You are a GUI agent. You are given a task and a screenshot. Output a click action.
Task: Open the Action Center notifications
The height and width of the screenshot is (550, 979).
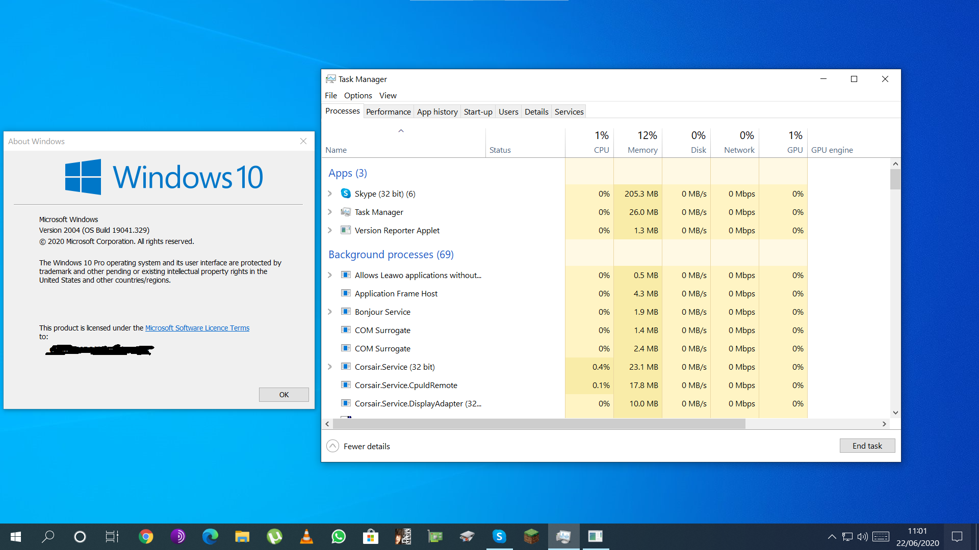(x=957, y=537)
